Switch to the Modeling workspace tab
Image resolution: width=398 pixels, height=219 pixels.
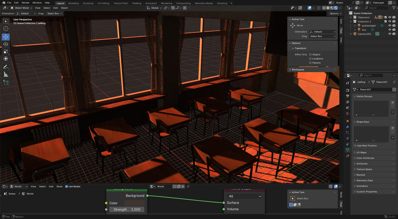coord(74,3)
